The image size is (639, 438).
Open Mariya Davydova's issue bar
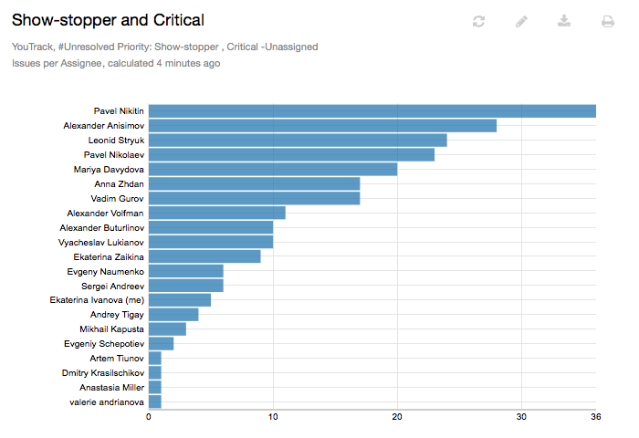(273, 169)
